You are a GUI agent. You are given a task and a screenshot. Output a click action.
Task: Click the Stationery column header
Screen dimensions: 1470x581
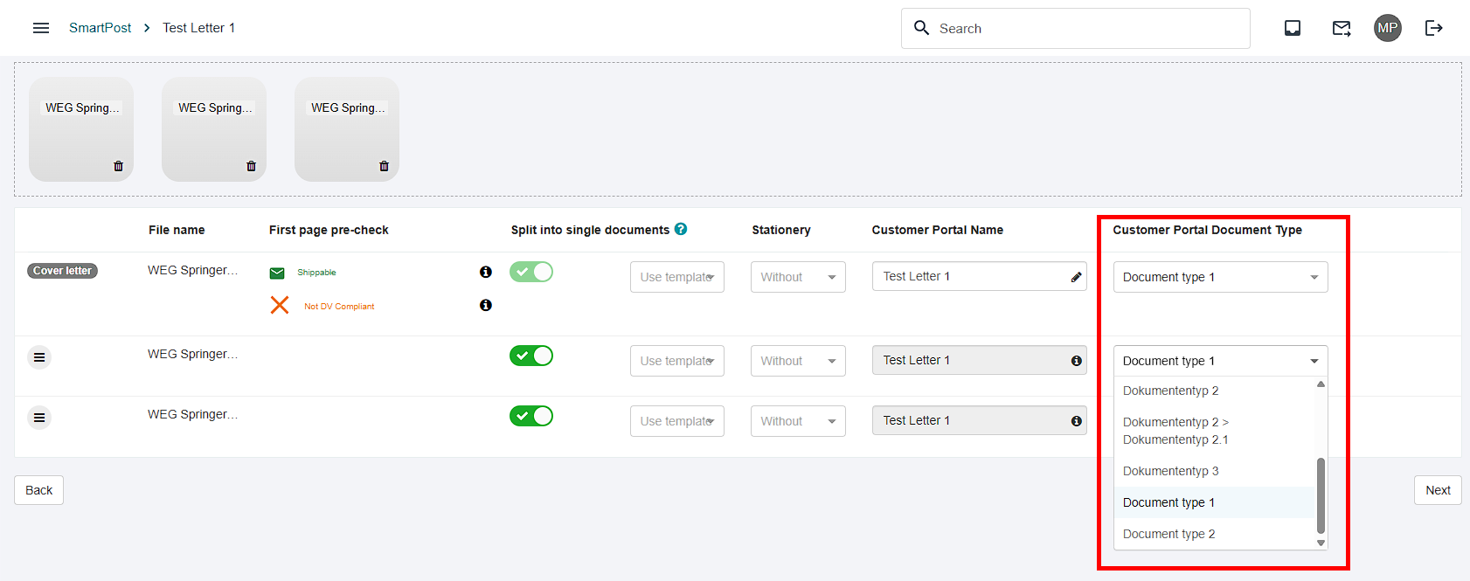[781, 230]
